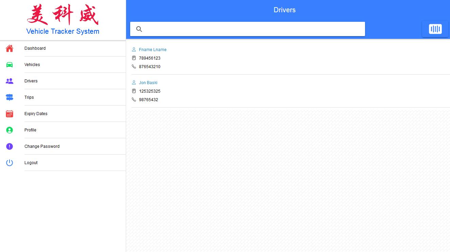
Task: Select the Drivers menu item
Action: click(63, 81)
